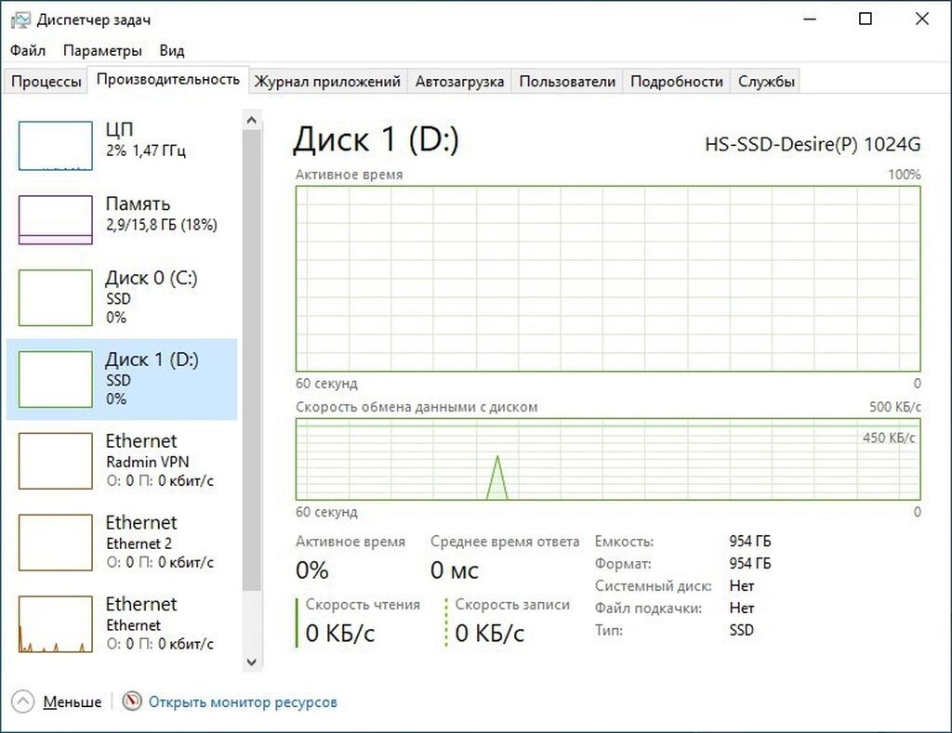Viewport: 952px width, 733px height.
Task: Switch to the Процессы tab
Action: (46, 82)
